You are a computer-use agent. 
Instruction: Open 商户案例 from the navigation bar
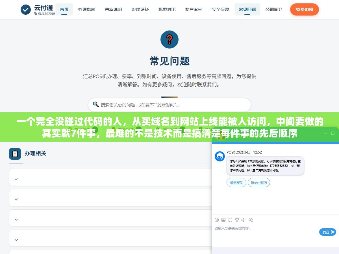click(x=194, y=10)
